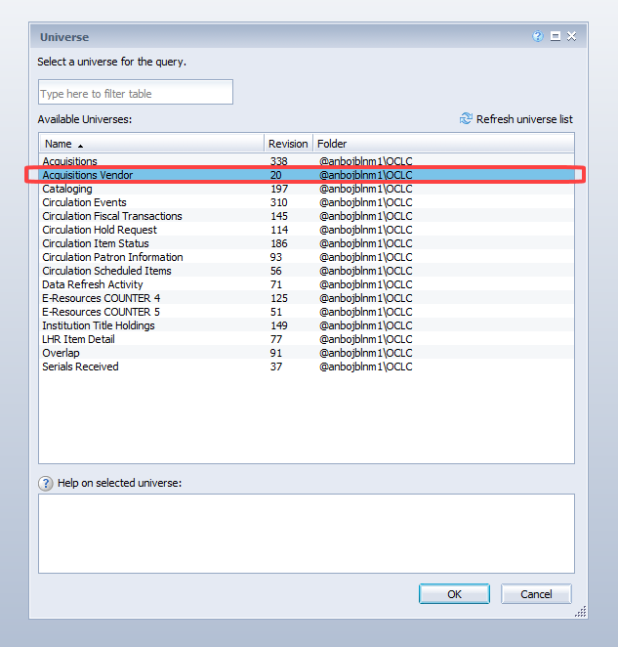618x647 pixels.
Task: Click revision value 37 for Serials Received
Action: (276, 367)
